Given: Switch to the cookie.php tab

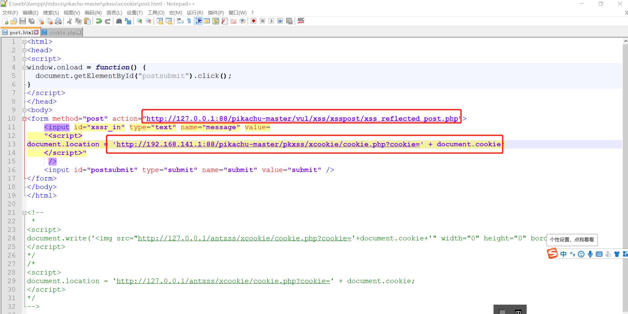Looking at the screenshot, I should pyautogui.click(x=61, y=32).
